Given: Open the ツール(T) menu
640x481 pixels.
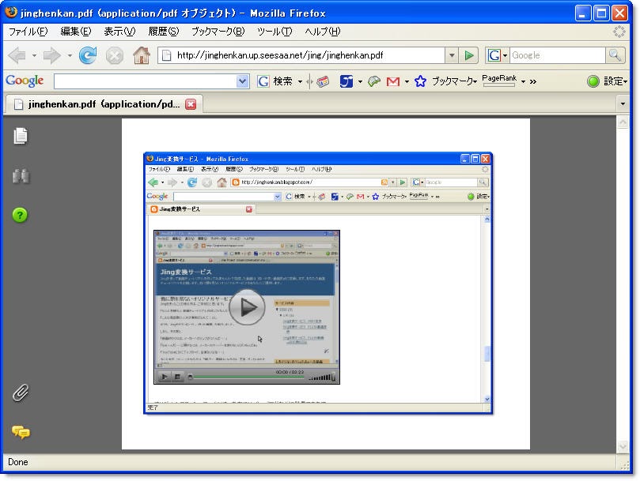Looking at the screenshot, I should [x=275, y=32].
